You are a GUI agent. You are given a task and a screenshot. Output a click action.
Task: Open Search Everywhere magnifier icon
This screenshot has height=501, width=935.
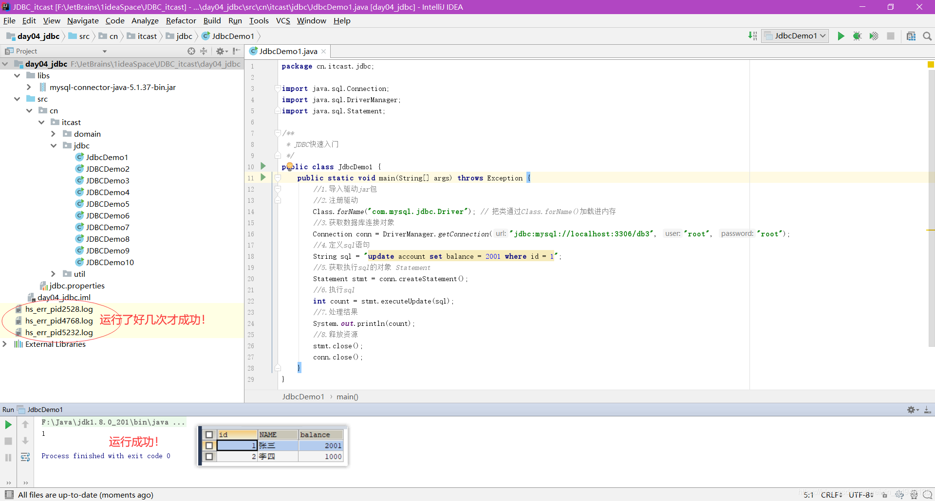(927, 36)
